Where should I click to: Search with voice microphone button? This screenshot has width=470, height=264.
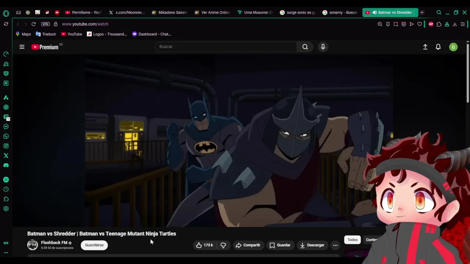click(323, 47)
